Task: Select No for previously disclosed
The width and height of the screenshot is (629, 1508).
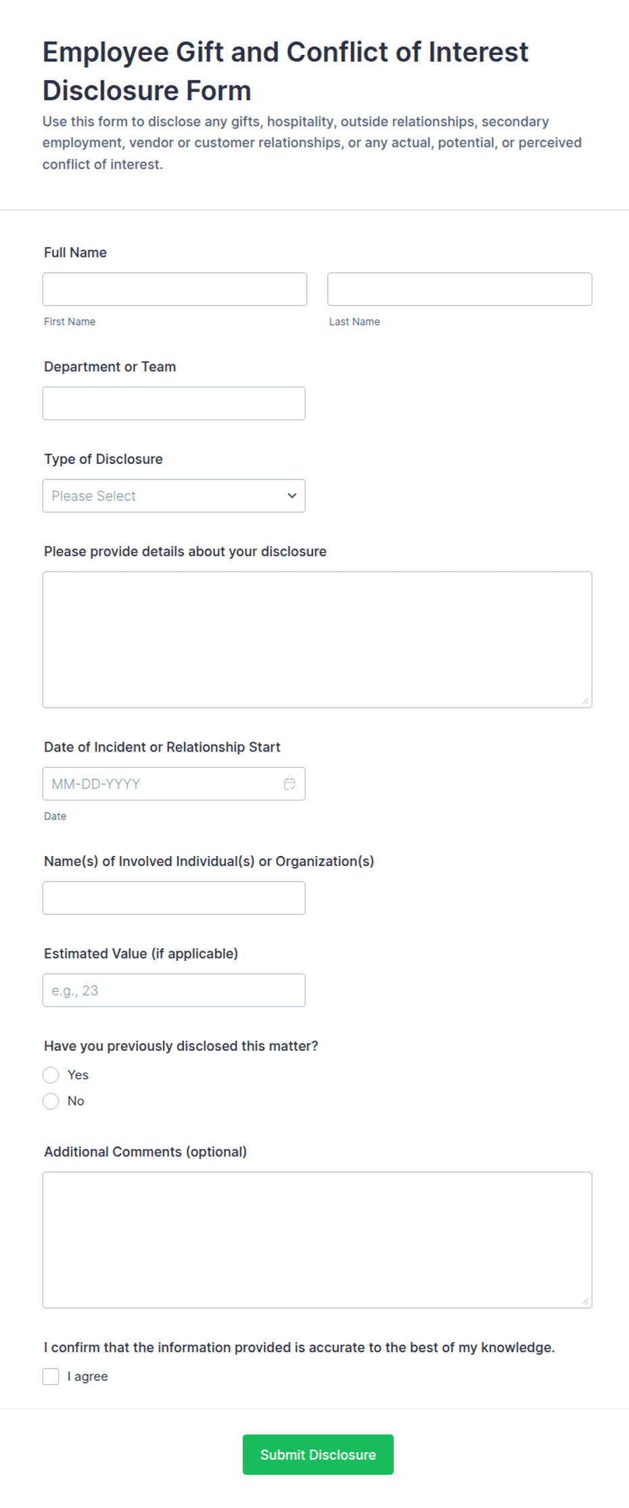Action: pos(51,1101)
